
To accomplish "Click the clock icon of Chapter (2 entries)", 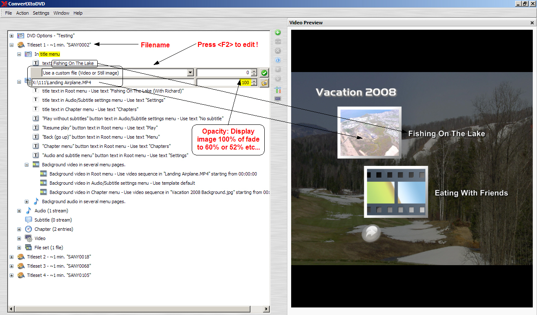I will (x=29, y=229).
